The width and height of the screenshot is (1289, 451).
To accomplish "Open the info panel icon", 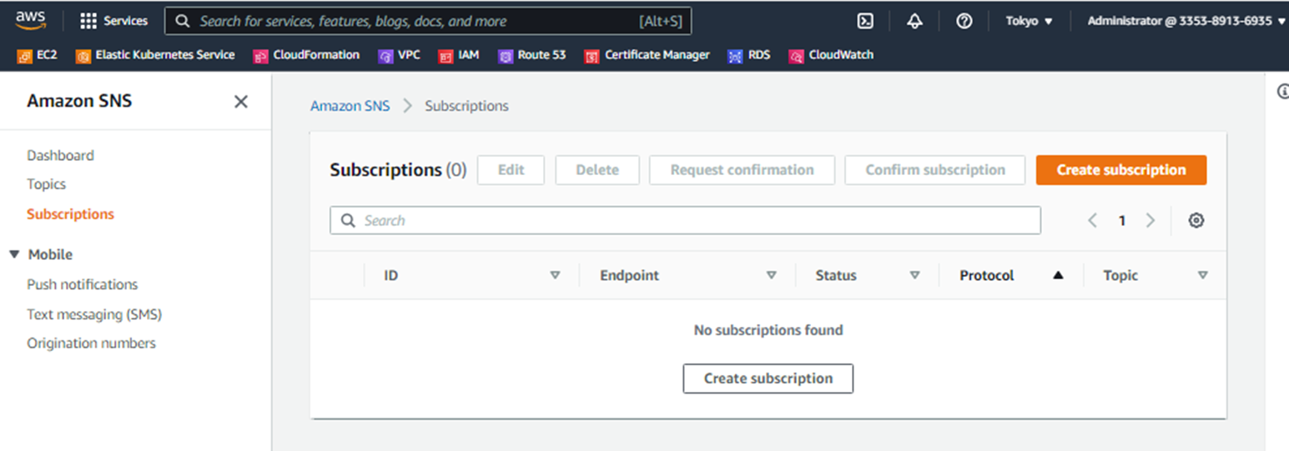I will tap(1283, 92).
